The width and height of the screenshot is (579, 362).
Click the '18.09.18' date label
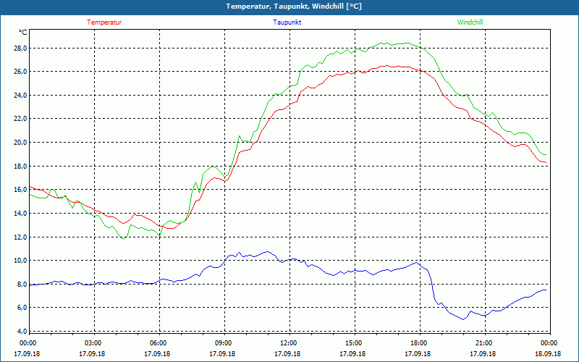(x=549, y=353)
